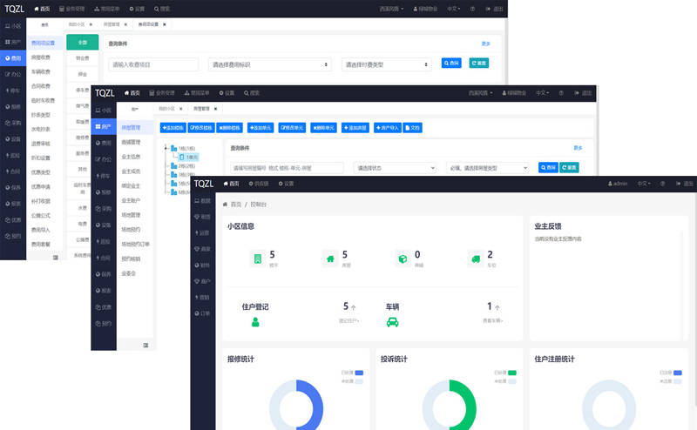The height and width of the screenshot is (430, 697).
Task: Switch to 我的小区 tab in back window
Action: pyautogui.click(x=77, y=24)
